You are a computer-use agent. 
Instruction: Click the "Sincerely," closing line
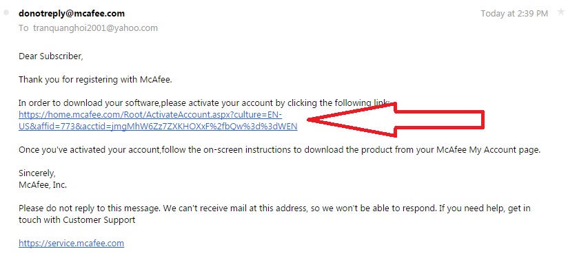[37, 173]
